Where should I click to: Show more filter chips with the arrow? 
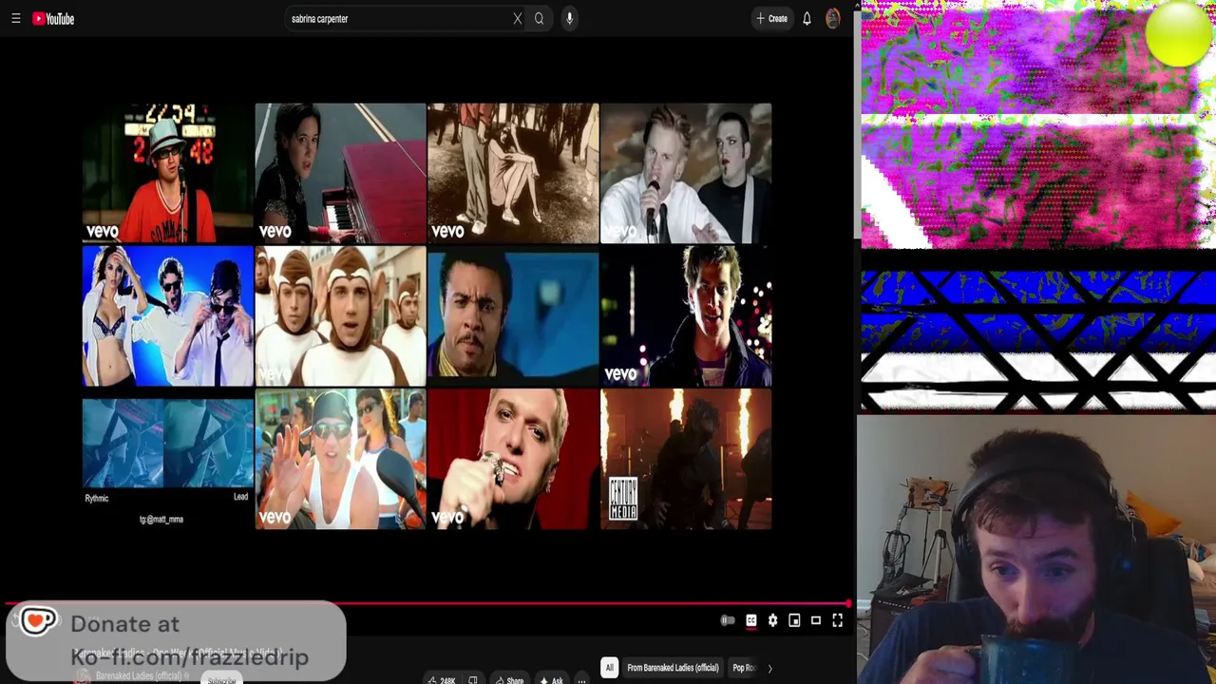(769, 668)
